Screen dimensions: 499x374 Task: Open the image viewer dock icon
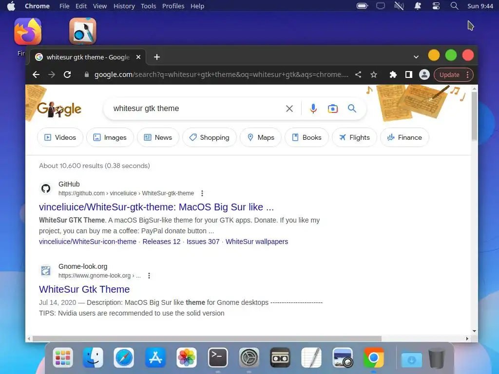pos(343,357)
